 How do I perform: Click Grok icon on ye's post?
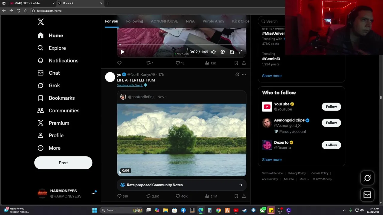click(x=237, y=74)
